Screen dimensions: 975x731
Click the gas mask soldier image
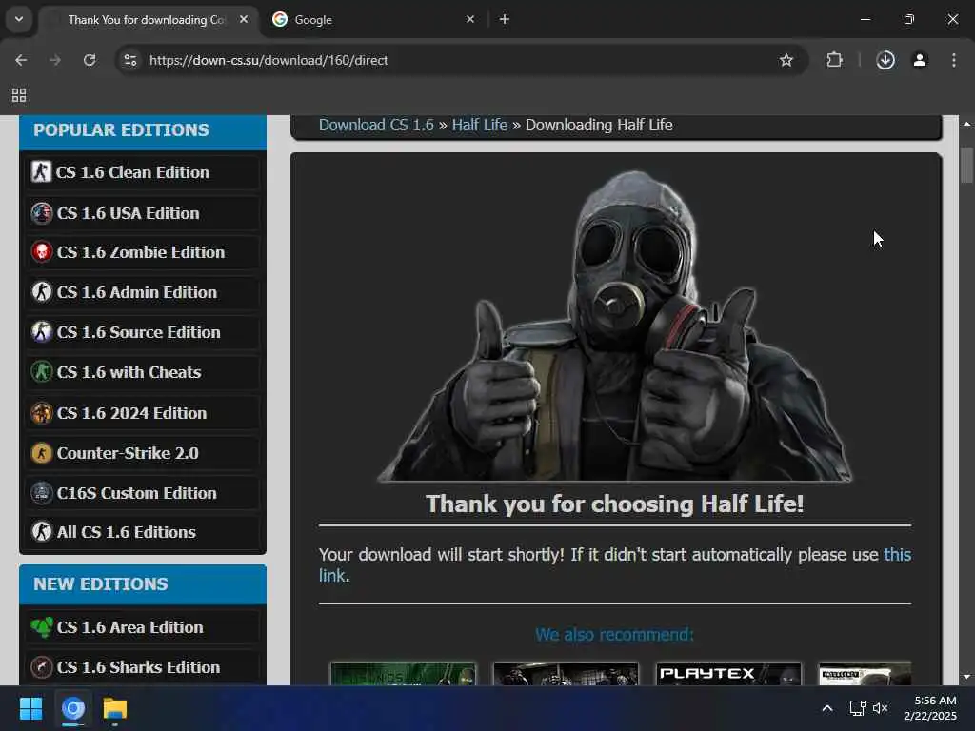click(x=615, y=326)
